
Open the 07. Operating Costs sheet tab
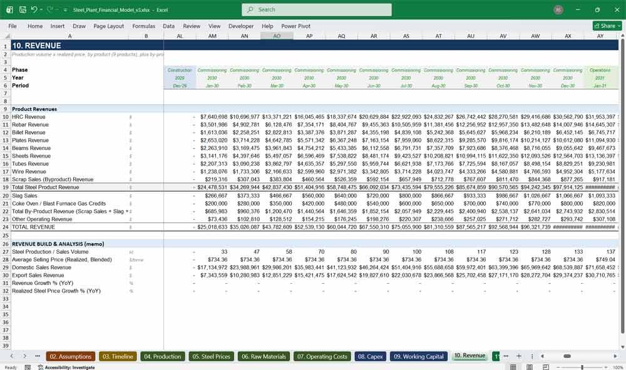322,356
